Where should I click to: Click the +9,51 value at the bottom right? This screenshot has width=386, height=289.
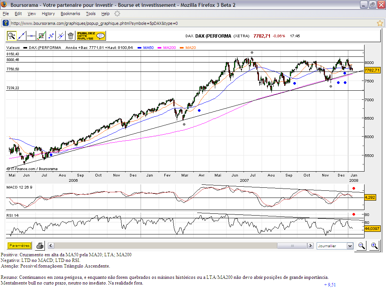[x=330, y=285]
